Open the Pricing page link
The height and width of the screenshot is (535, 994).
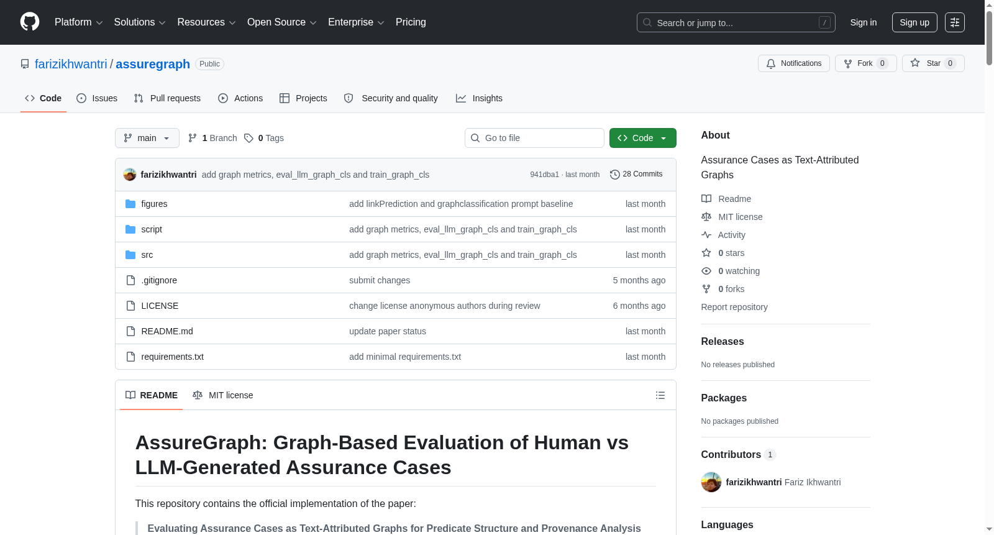(x=411, y=22)
